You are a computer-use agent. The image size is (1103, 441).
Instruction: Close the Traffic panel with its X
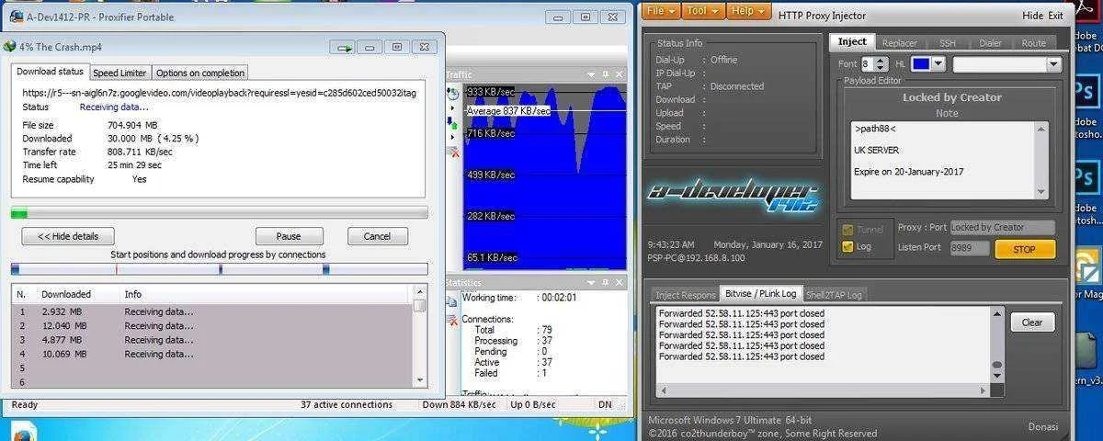pyautogui.click(x=619, y=75)
